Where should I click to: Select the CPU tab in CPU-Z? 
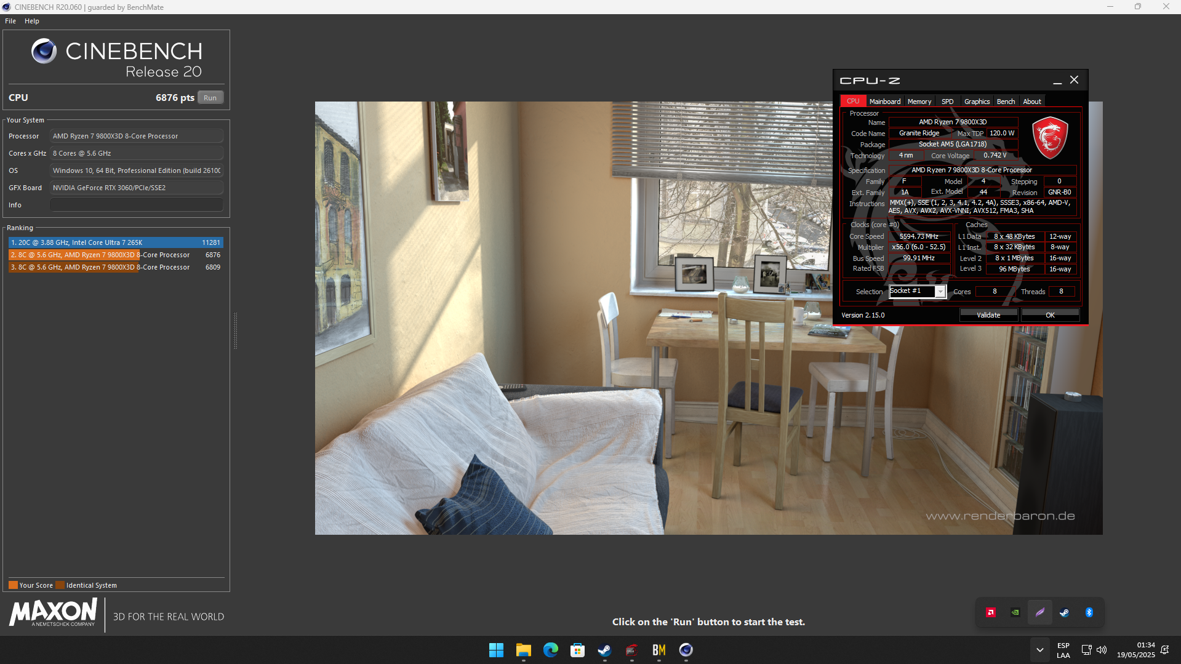pos(853,102)
